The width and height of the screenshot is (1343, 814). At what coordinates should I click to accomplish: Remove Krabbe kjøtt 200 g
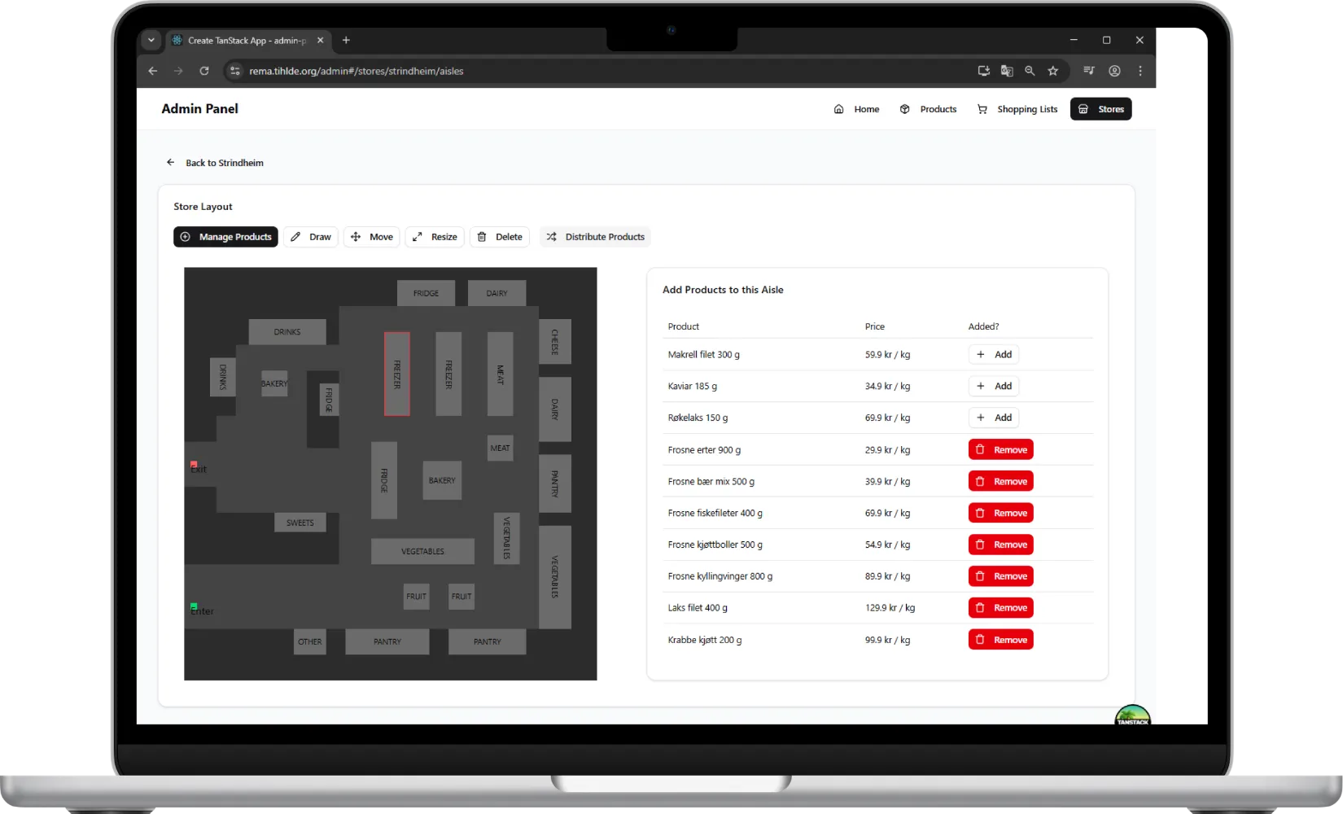(x=1001, y=640)
